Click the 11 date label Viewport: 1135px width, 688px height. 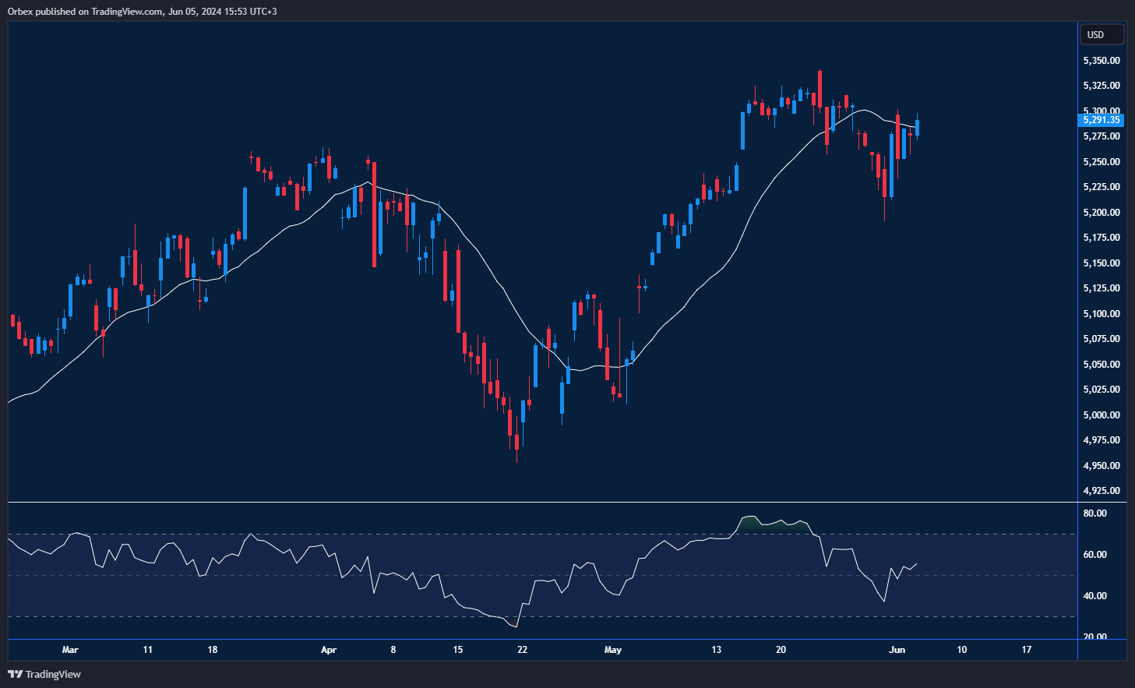(148, 649)
